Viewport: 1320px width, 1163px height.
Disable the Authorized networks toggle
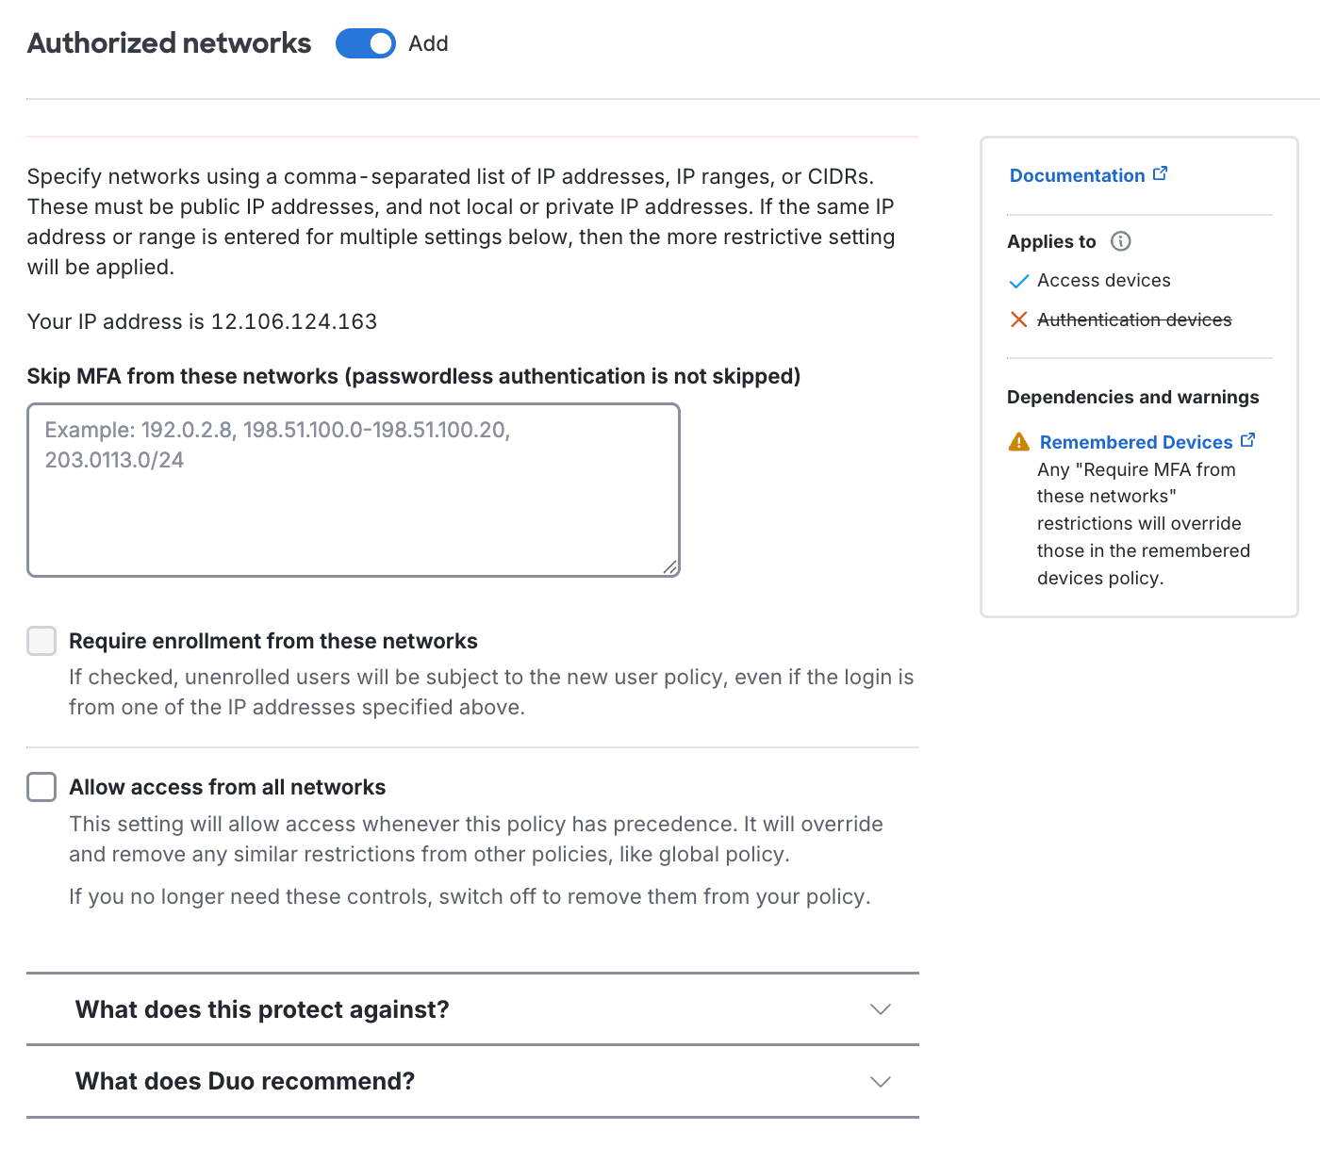pyautogui.click(x=366, y=43)
